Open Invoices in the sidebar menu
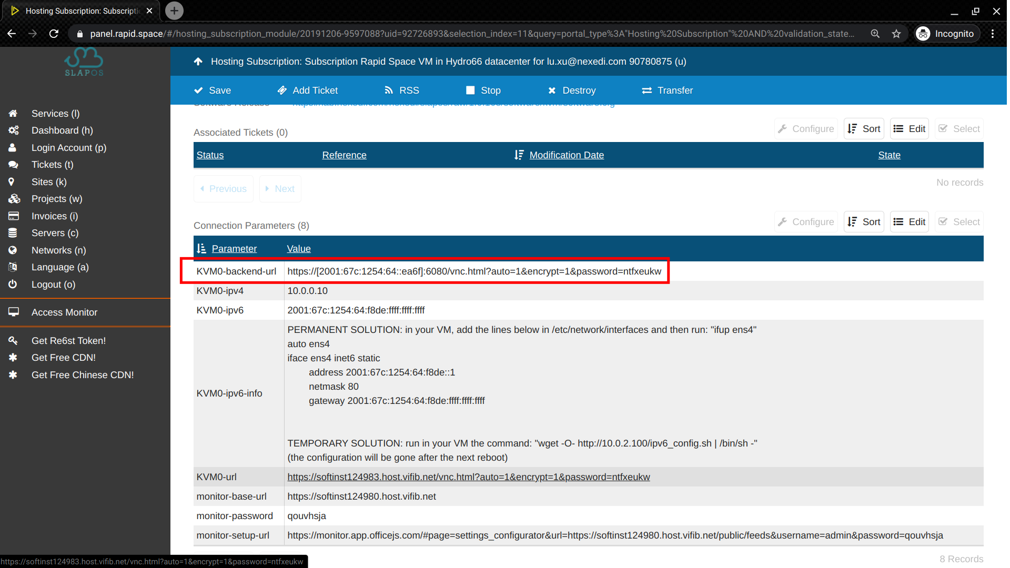Viewport: 1010px width, 568px height. coord(55,216)
